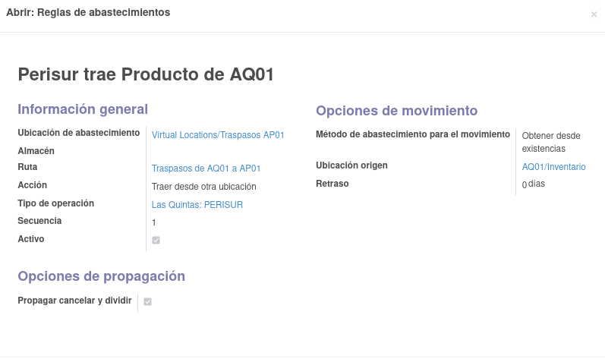605x359 pixels.
Task: Click the Ubicación de abastecimiento label
Action: pos(79,133)
